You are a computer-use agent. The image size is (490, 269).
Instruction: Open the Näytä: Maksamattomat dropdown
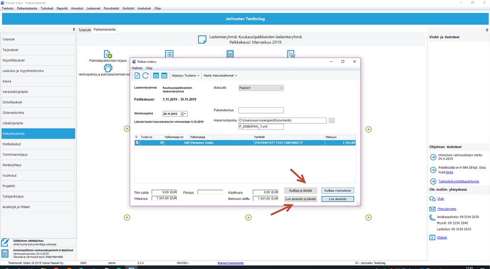(x=220, y=75)
